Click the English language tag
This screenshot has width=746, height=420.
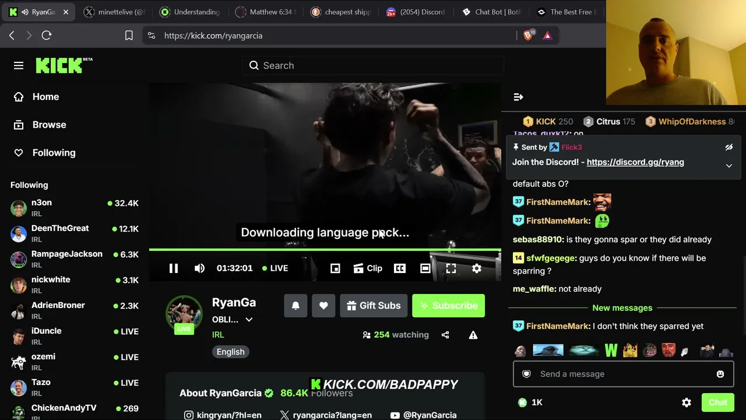point(231,352)
